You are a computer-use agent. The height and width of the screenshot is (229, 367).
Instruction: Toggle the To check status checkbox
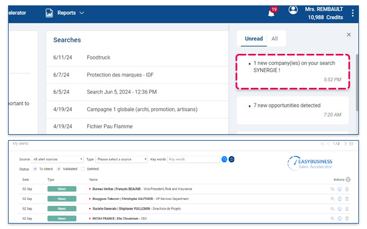point(36,169)
